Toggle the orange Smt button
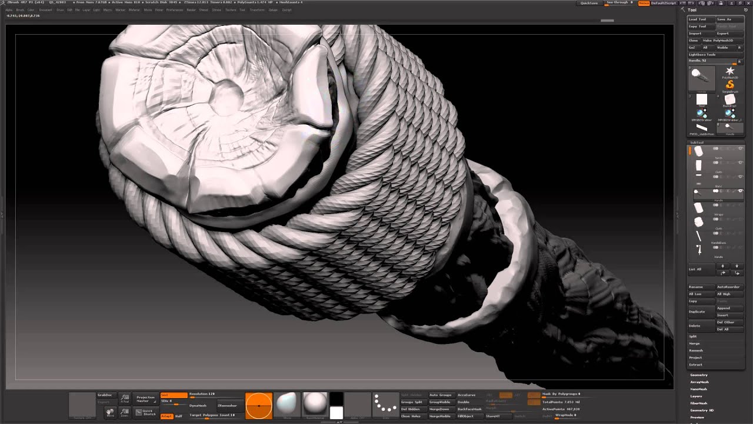The width and height of the screenshot is (753, 424). coord(174,395)
